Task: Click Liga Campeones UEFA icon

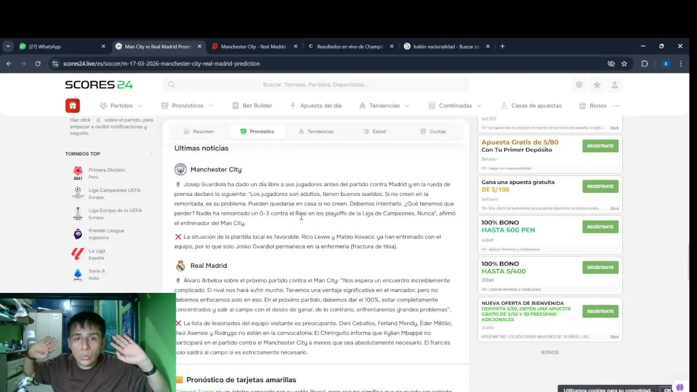Action: click(x=78, y=193)
